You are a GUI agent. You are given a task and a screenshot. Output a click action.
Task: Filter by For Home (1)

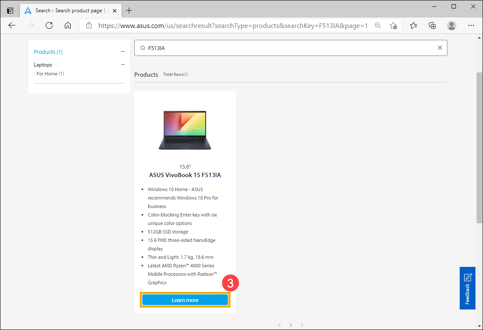(50, 74)
